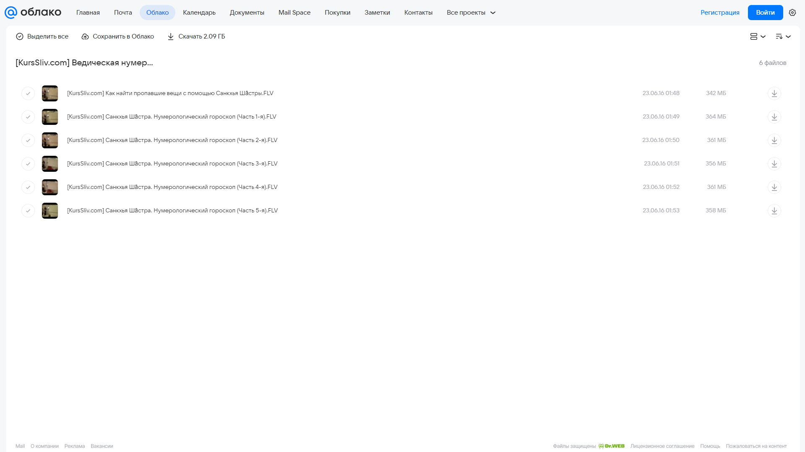Click Сохранить в Облако cloud icon

[85, 36]
